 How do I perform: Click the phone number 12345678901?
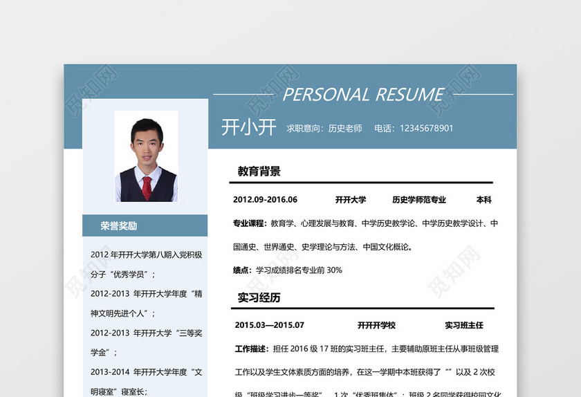[x=427, y=128]
